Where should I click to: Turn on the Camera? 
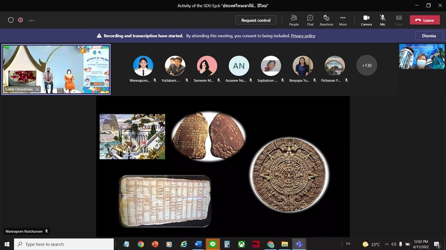pyautogui.click(x=367, y=20)
